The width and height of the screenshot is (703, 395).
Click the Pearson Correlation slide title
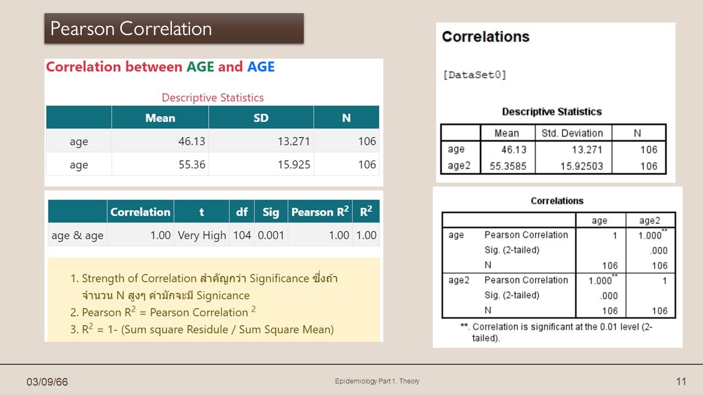(131, 29)
